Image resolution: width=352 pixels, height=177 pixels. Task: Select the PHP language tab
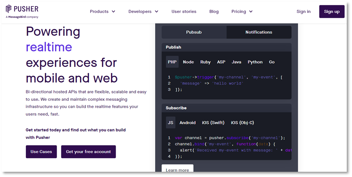tap(172, 62)
